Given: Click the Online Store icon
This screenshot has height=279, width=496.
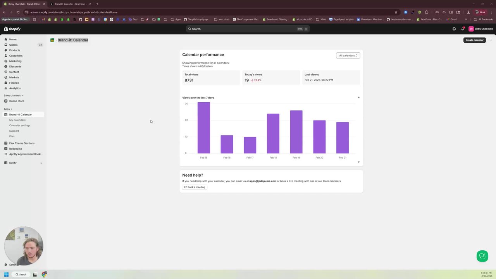Looking at the screenshot, I should click(6, 101).
